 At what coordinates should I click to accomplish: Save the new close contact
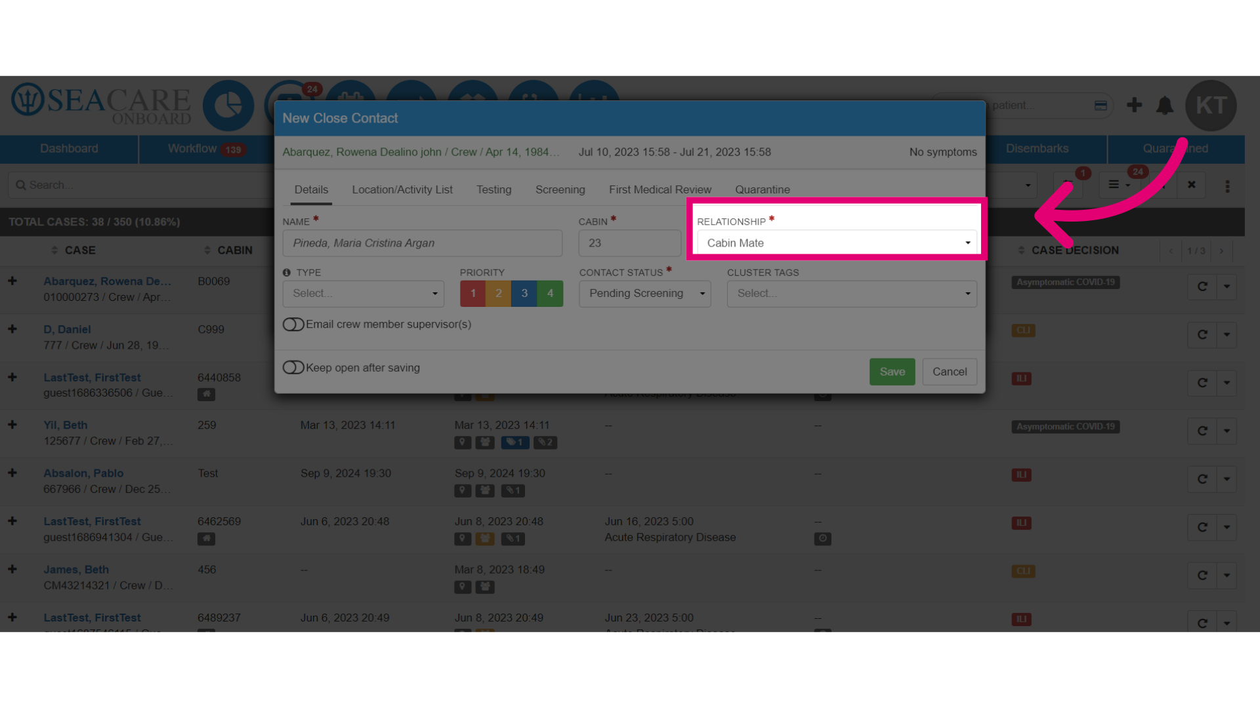(892, 372)
